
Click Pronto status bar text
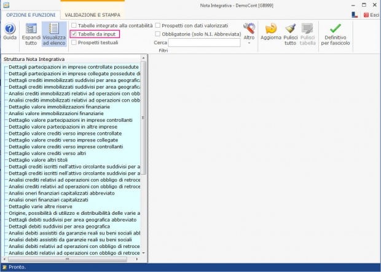(17, 267)
